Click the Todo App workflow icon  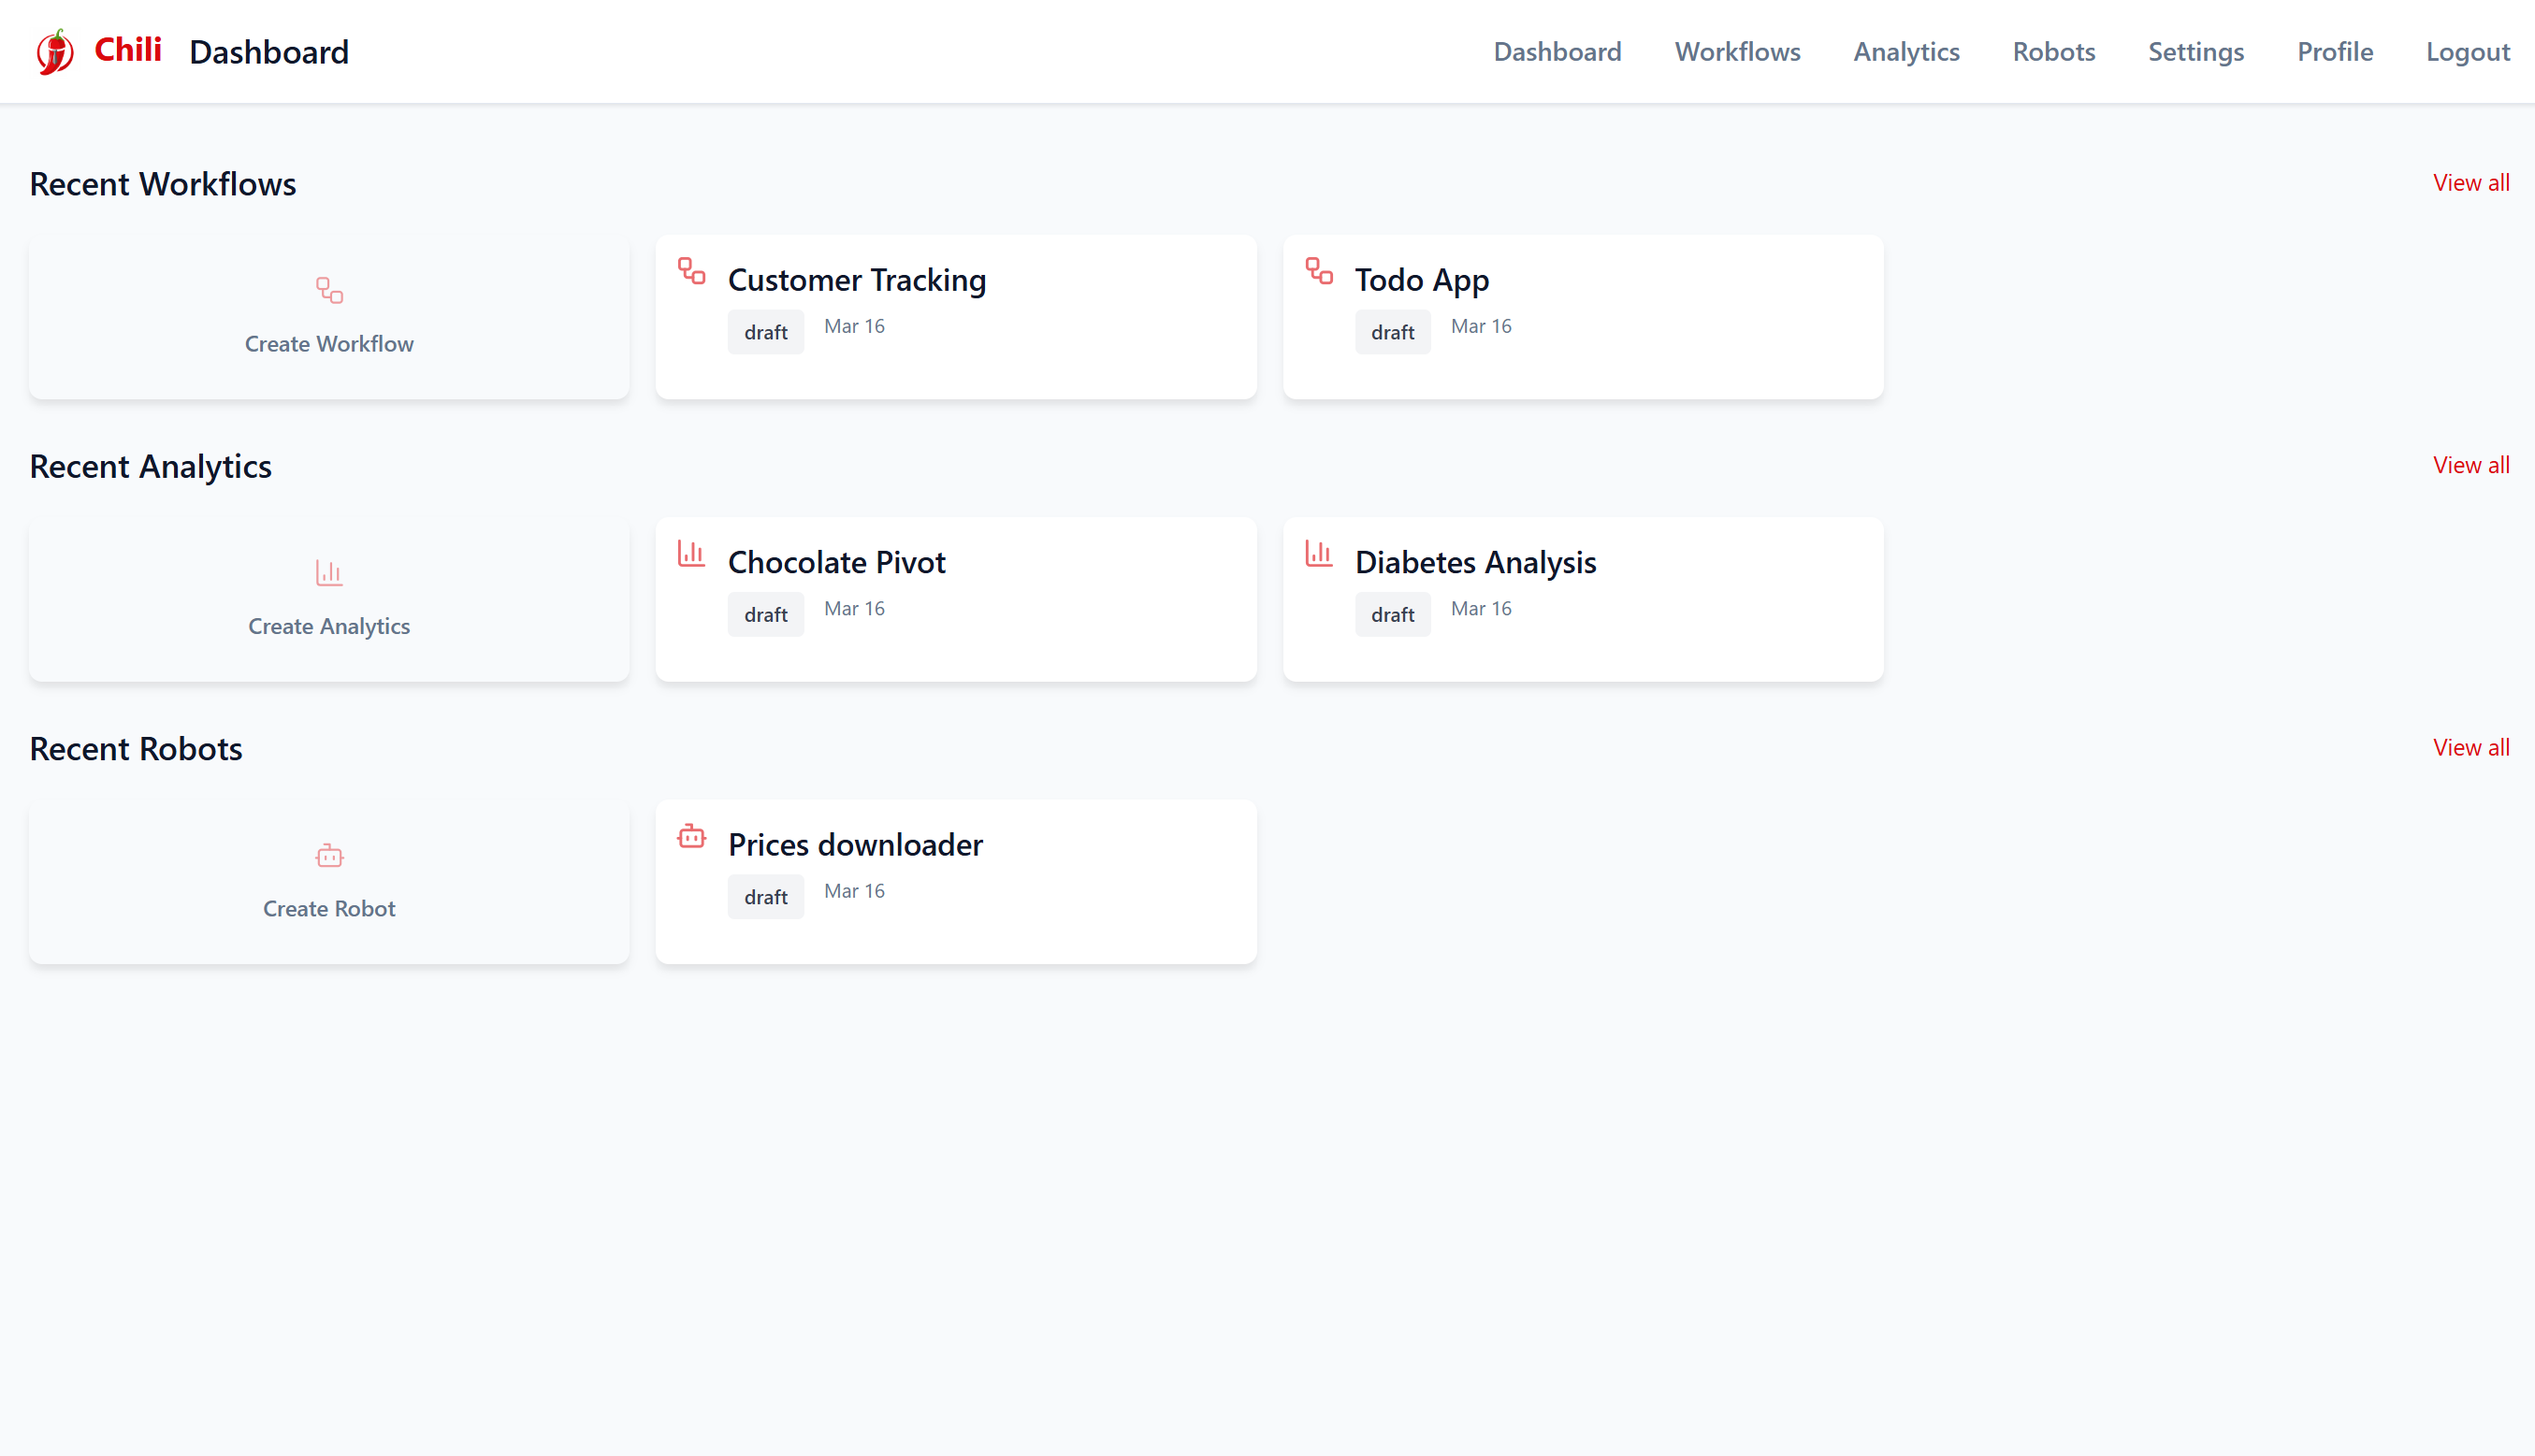[x=1319, y=271]
